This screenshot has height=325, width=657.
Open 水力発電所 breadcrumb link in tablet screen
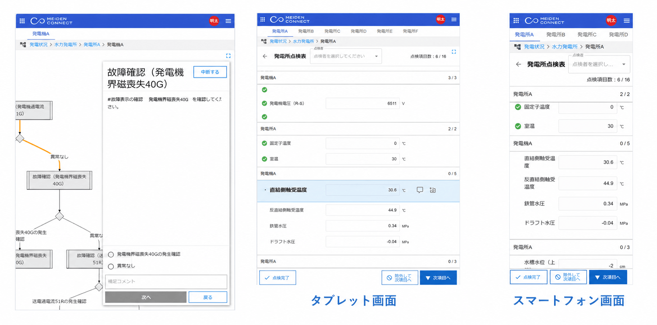303,41
